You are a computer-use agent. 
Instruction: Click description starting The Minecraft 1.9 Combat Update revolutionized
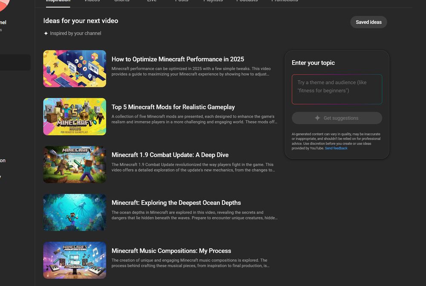[193, 167]
